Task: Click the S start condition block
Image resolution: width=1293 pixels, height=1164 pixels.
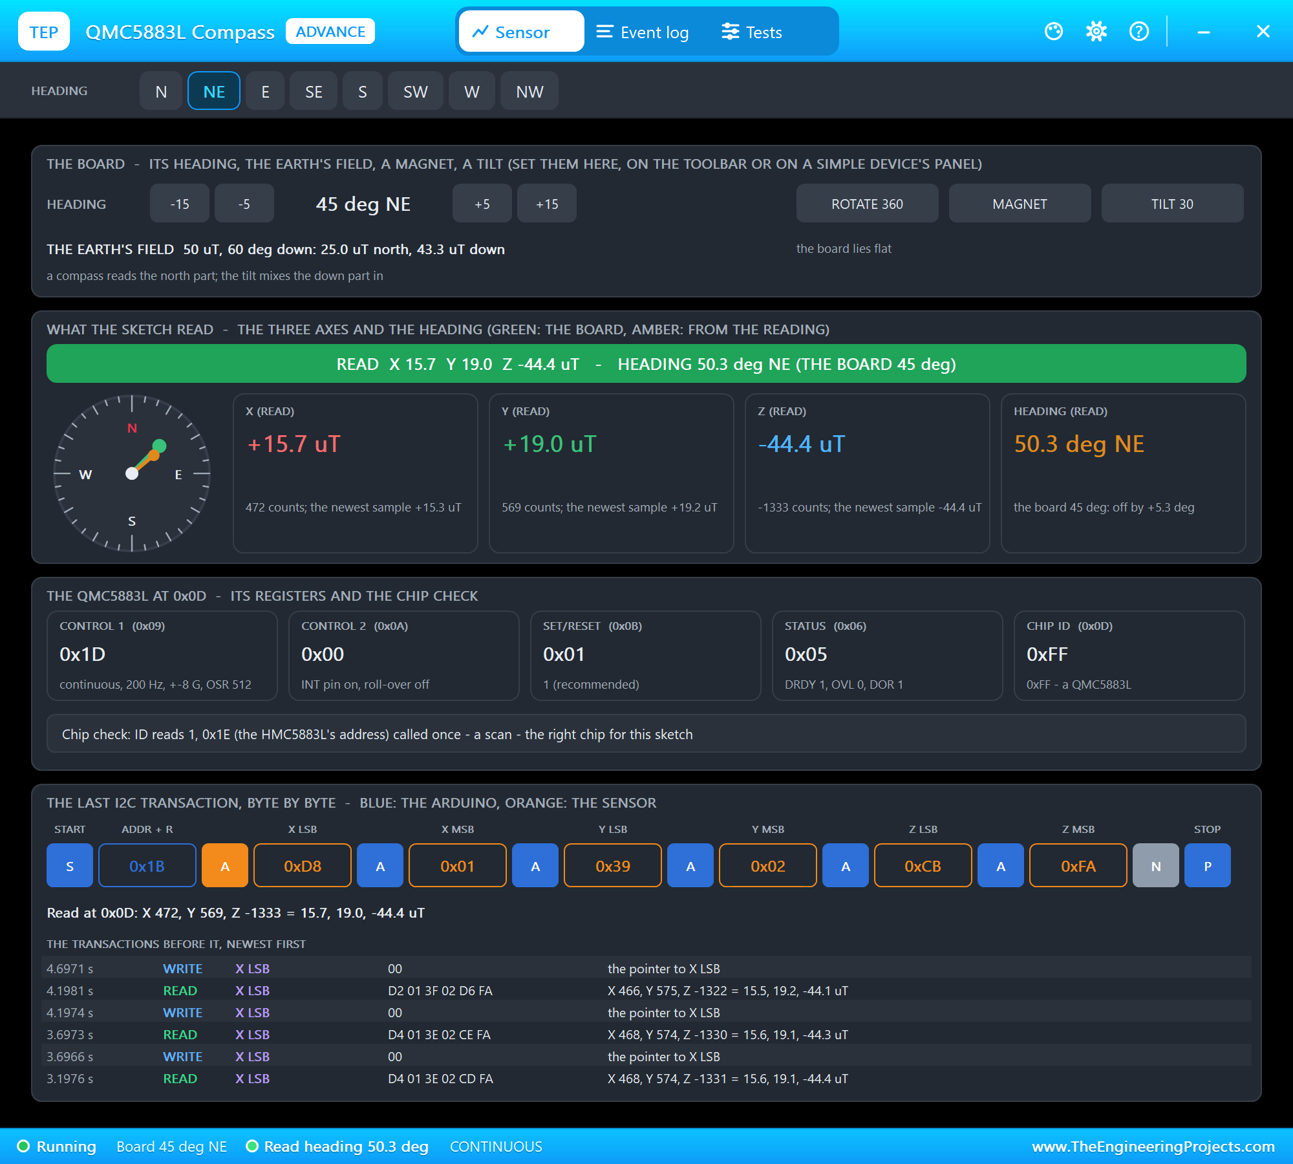Action: [70, 866]
